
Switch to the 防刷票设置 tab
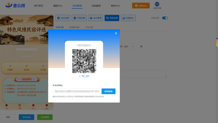74,27
